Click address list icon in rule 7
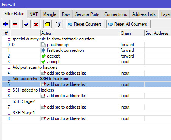Viewport: 171px width, 140px height. (x=44, y=107)
